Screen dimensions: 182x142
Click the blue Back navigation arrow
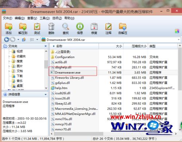tap(7, 40)
